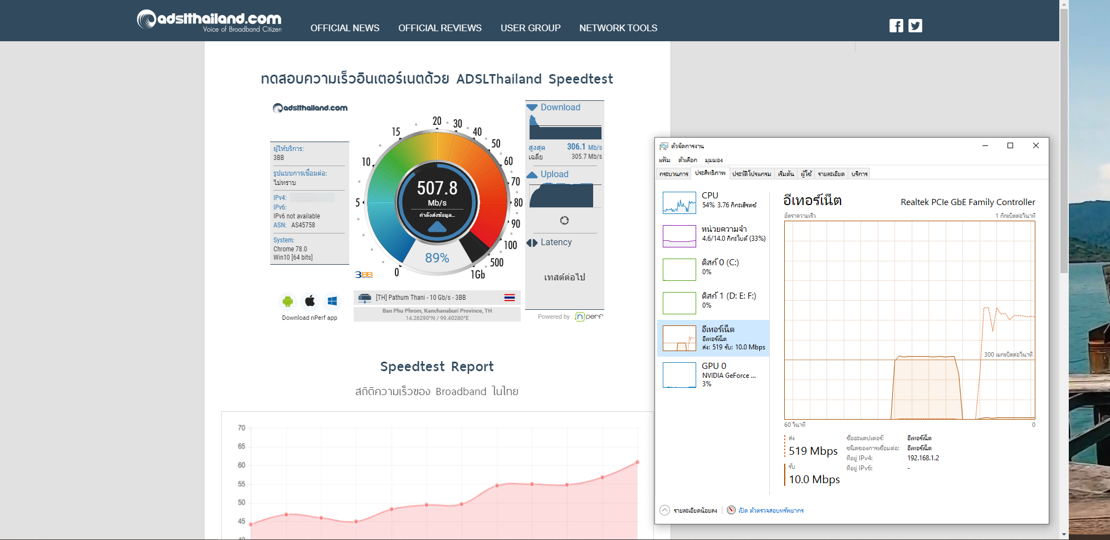Open OFFICIAL REVIEWS in site navigation

(x=440, y=28)
